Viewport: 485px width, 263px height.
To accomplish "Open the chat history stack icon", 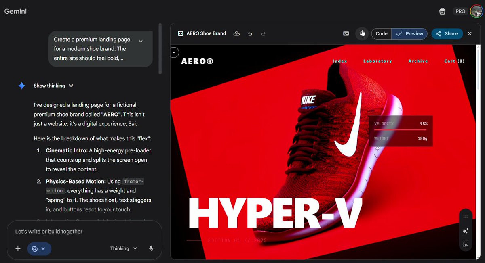I will [x=443, y=11].
